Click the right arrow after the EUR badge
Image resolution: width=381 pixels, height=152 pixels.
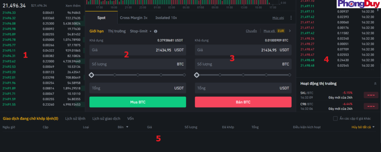pyautogui.click(x=289, y=31)
